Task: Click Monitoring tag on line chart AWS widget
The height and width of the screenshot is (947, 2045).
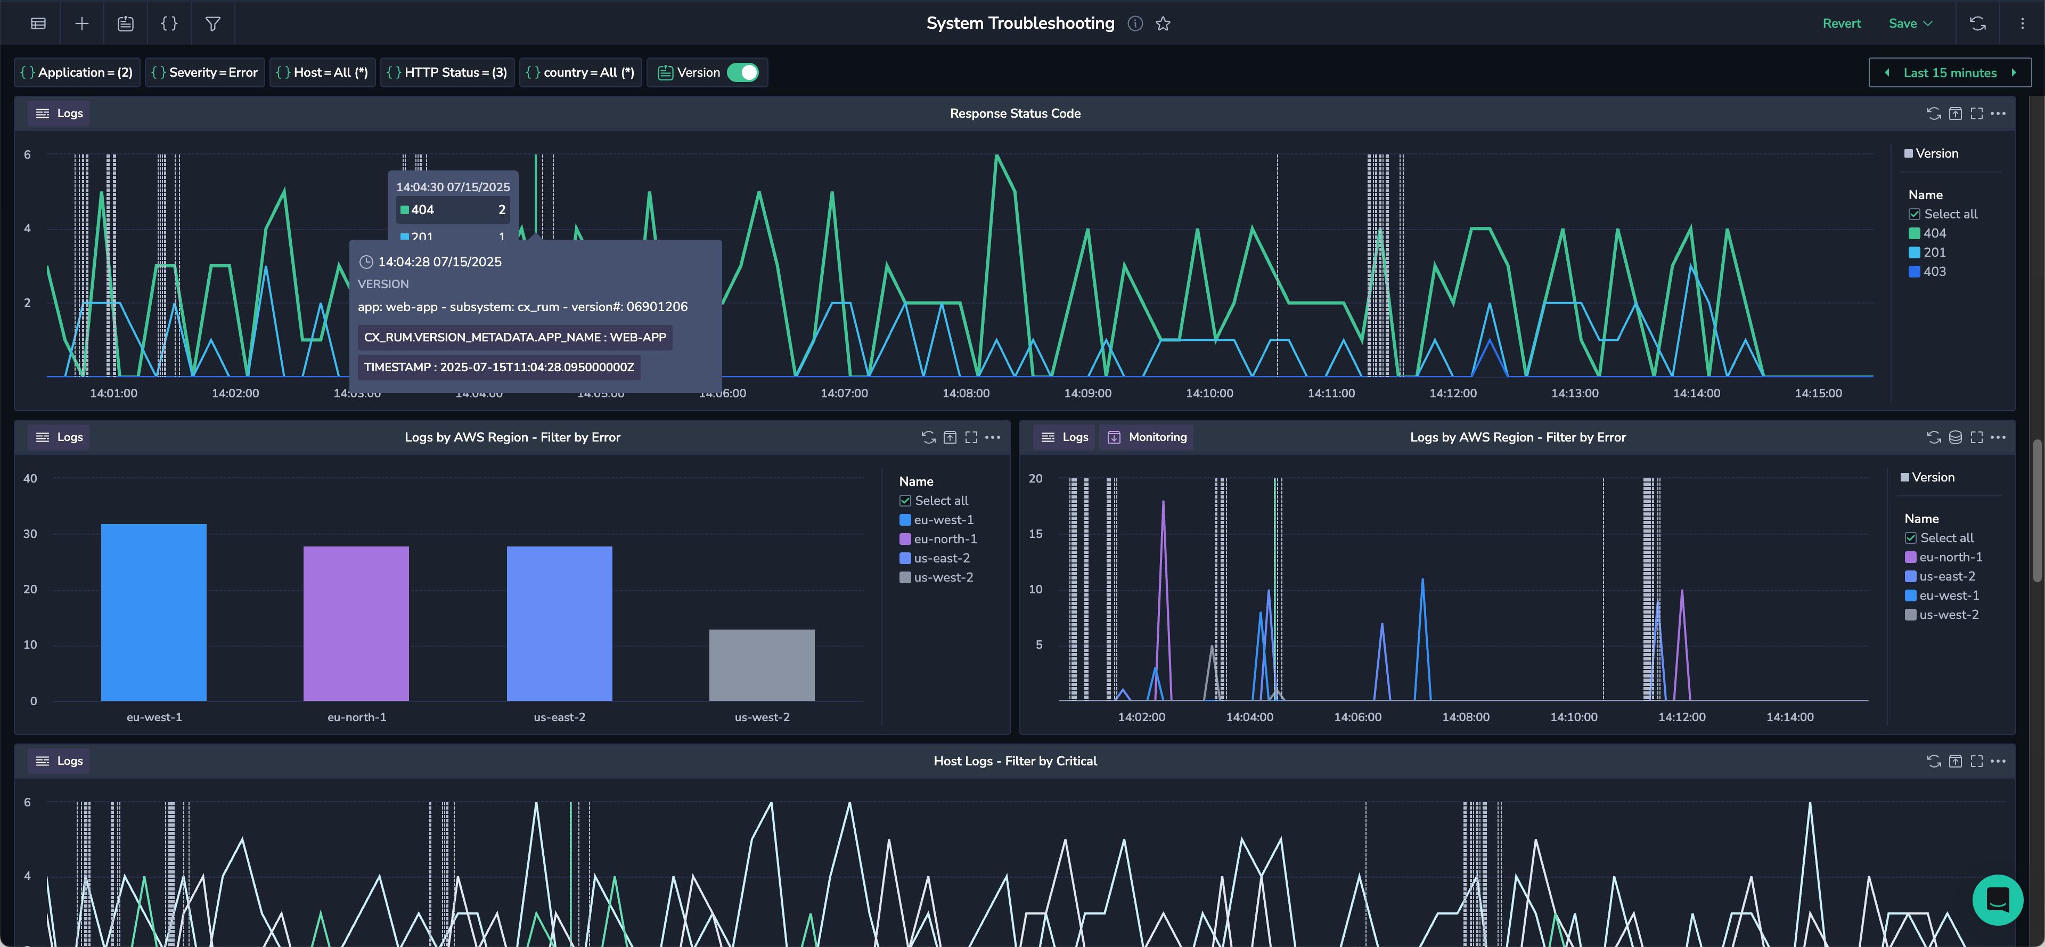Action: (1147, 437)
